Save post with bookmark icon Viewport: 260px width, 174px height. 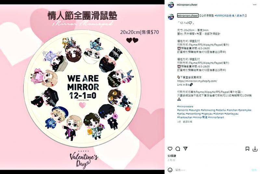[x=247, y=149]
